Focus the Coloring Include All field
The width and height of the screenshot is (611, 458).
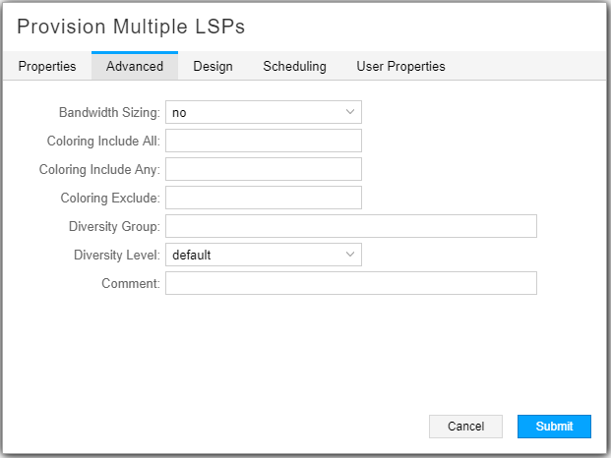(264, 141)
